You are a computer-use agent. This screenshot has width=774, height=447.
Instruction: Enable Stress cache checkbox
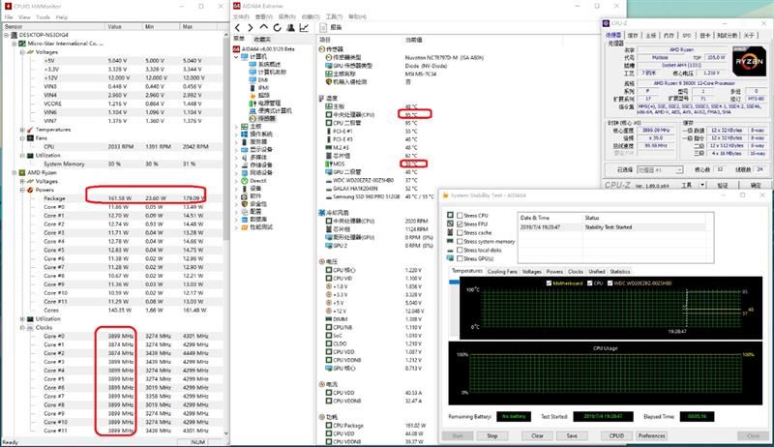click(x=461, y=232)
